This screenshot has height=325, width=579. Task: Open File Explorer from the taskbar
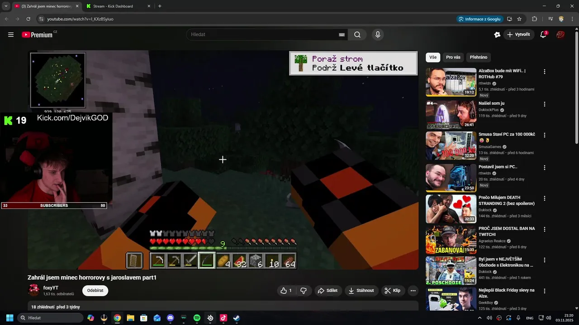[x=130, y=318]
